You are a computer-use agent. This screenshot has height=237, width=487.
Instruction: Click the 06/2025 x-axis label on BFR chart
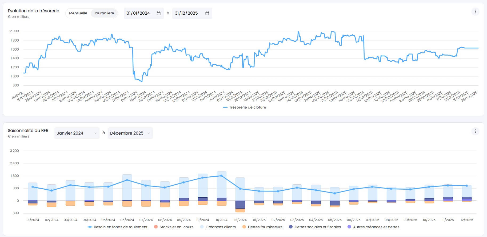point(354,220)
